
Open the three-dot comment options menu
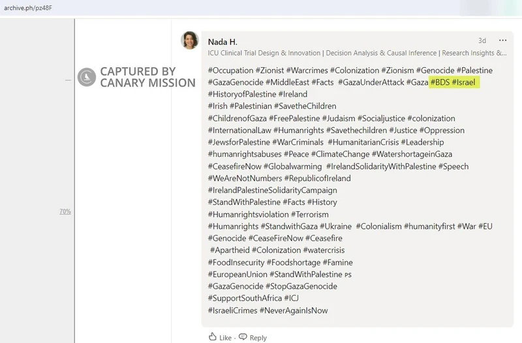[502, 40]
